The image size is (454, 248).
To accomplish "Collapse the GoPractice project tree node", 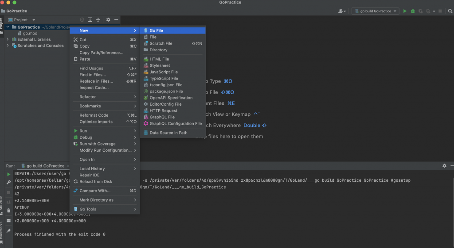I will (x=8, y=27).
